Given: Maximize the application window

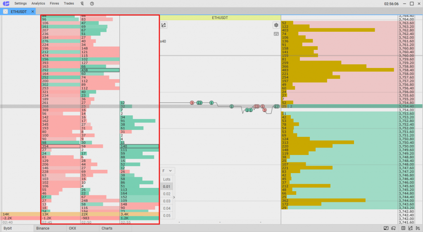Looking at the screenshot, I should [x=412, y=3].
